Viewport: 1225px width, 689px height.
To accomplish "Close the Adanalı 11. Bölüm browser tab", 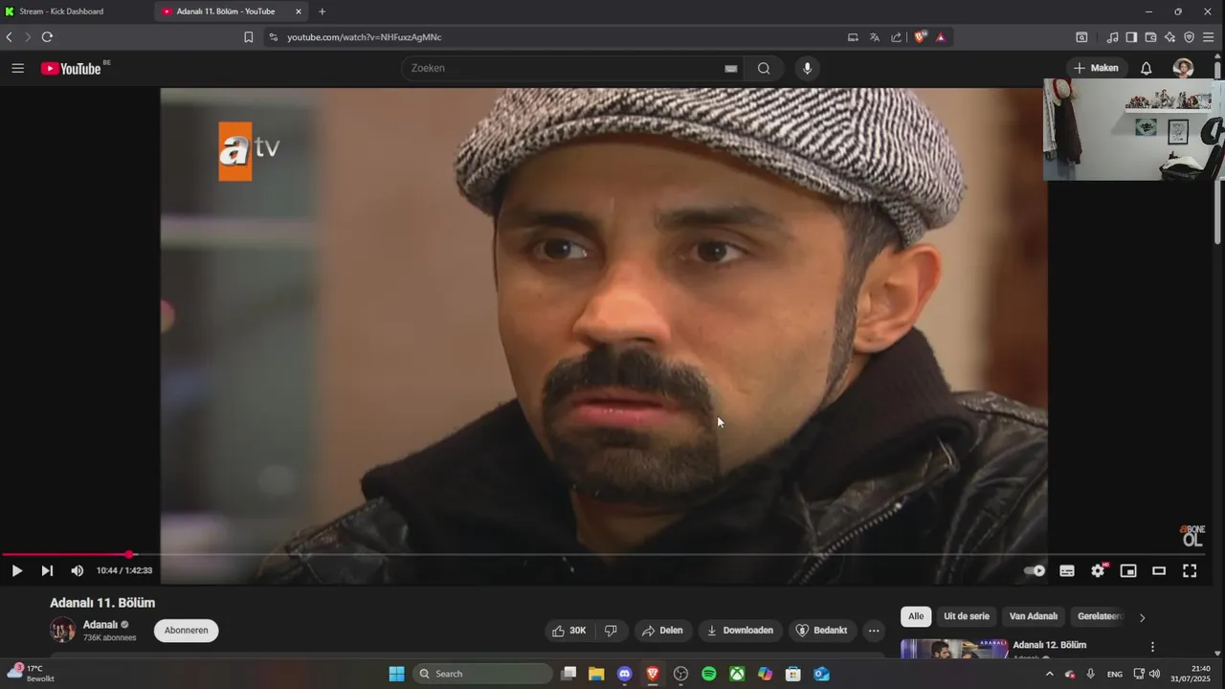I will [299, 11].
